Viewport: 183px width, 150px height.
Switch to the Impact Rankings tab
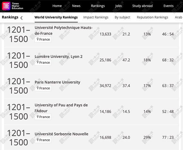click(96, 17)
